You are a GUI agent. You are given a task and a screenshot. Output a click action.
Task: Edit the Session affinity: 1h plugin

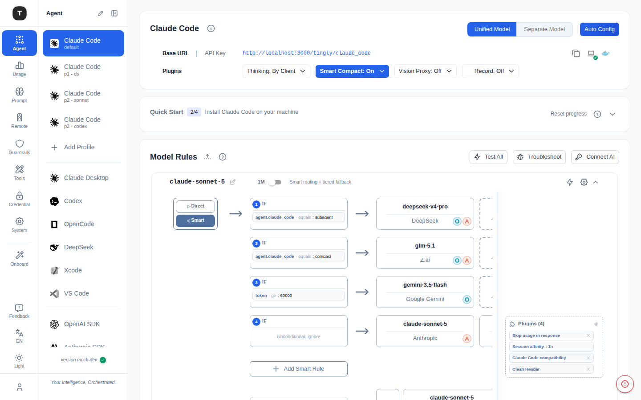click(552, 347)
